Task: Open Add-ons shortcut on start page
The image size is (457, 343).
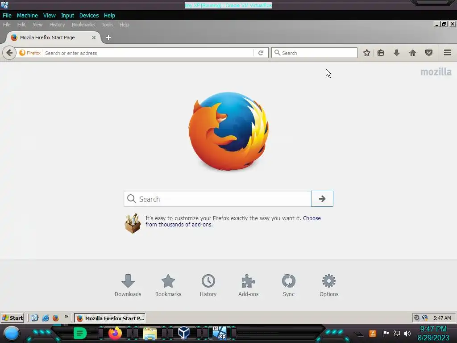Action: point(248,285)
